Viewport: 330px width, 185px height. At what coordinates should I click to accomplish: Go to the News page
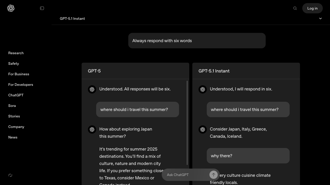click(13, 137)
